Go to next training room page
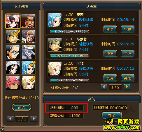 point(127,87)
